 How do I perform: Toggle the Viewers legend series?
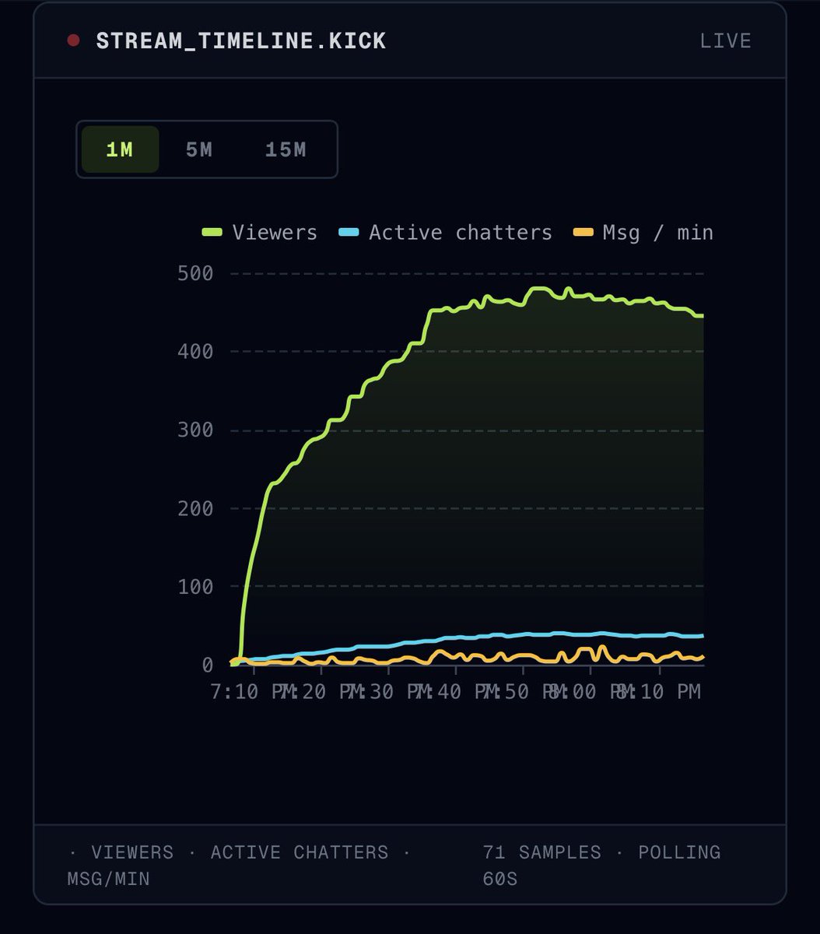pos(260,233)
